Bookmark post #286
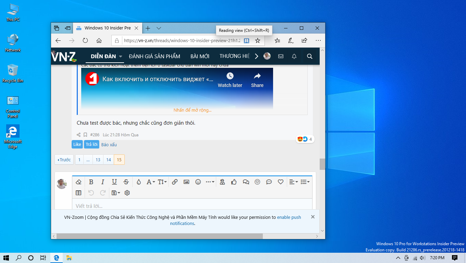 click(85, 135)
